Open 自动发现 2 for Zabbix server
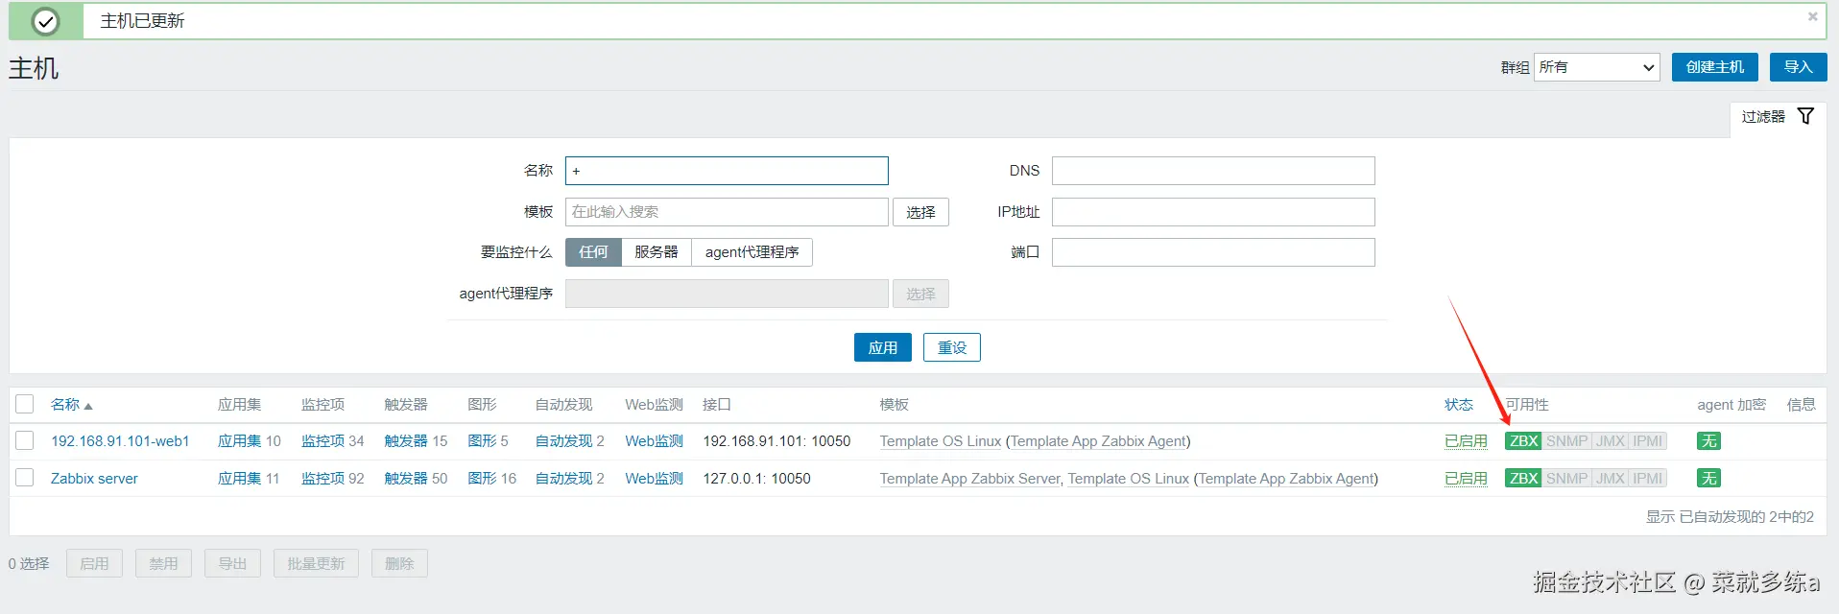This screenshot has height=614, width=1839. [563, 479]
